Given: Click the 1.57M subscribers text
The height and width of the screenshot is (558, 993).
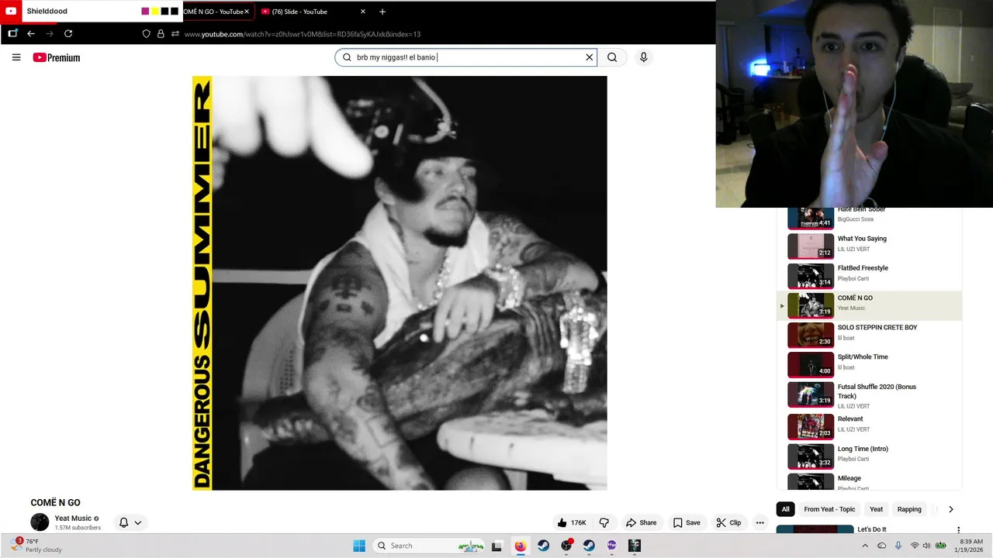Looking at the screenshot, I should pos(78,528).
